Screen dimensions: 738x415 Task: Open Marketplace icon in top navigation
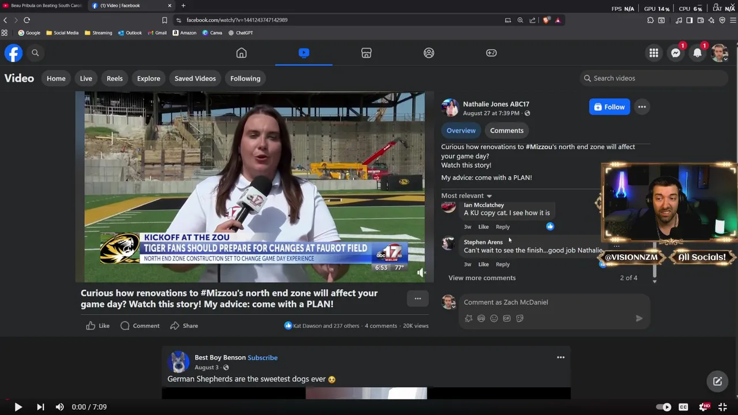pos(366,53)
